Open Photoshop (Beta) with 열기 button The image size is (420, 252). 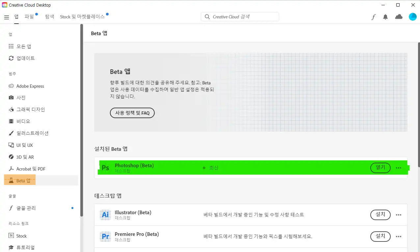click(x=381, y=168)
